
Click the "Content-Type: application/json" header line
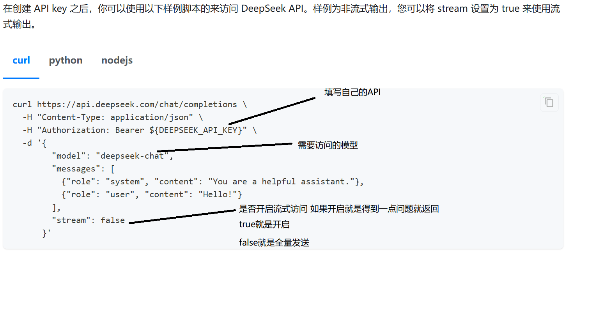pyautogui.click(x=113, y=117)
